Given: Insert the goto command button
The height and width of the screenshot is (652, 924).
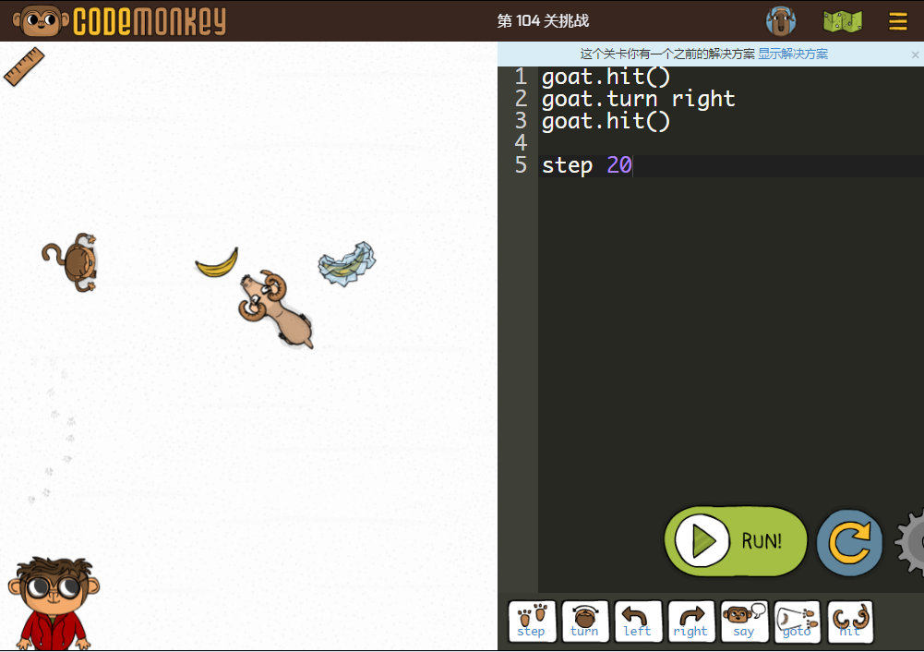Looking at the screenshot, I should (797, 621).
